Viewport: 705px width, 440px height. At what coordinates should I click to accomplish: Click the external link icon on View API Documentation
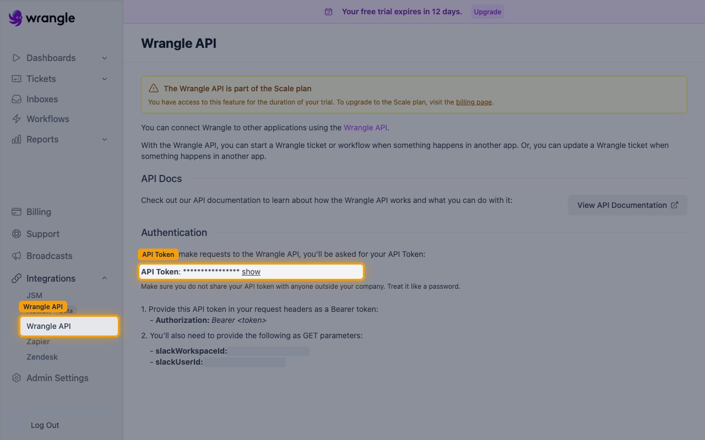coord(675,205)
